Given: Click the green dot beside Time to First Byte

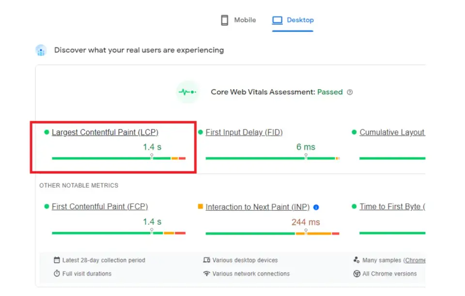Looking at the screenshot, I should tap(354, 206).
